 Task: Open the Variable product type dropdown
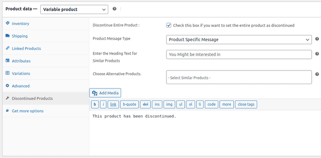pyautogui.click(x=74, y=9)
